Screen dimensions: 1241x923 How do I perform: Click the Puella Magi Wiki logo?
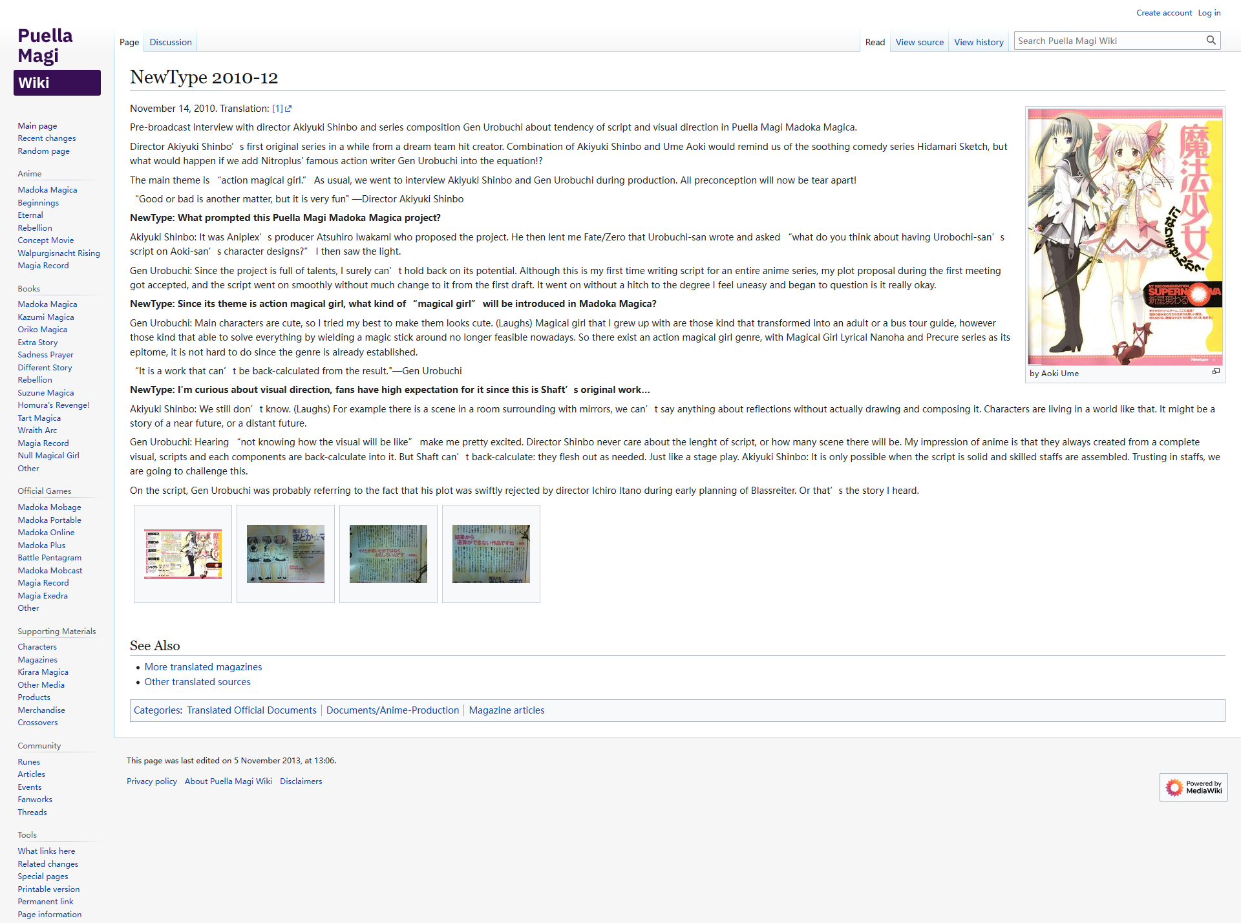[x=57, y=61]
